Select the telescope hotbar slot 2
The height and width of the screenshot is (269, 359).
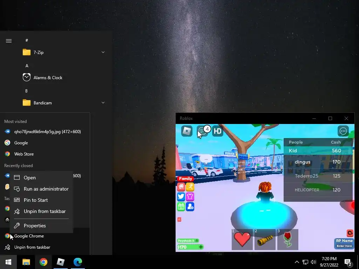coord(265,240)
